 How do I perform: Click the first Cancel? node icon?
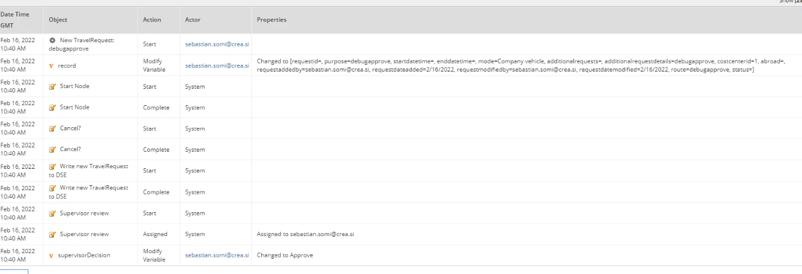[52, 129]
